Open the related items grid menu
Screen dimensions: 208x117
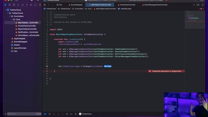pyautogui.click(x=45, y=5)
